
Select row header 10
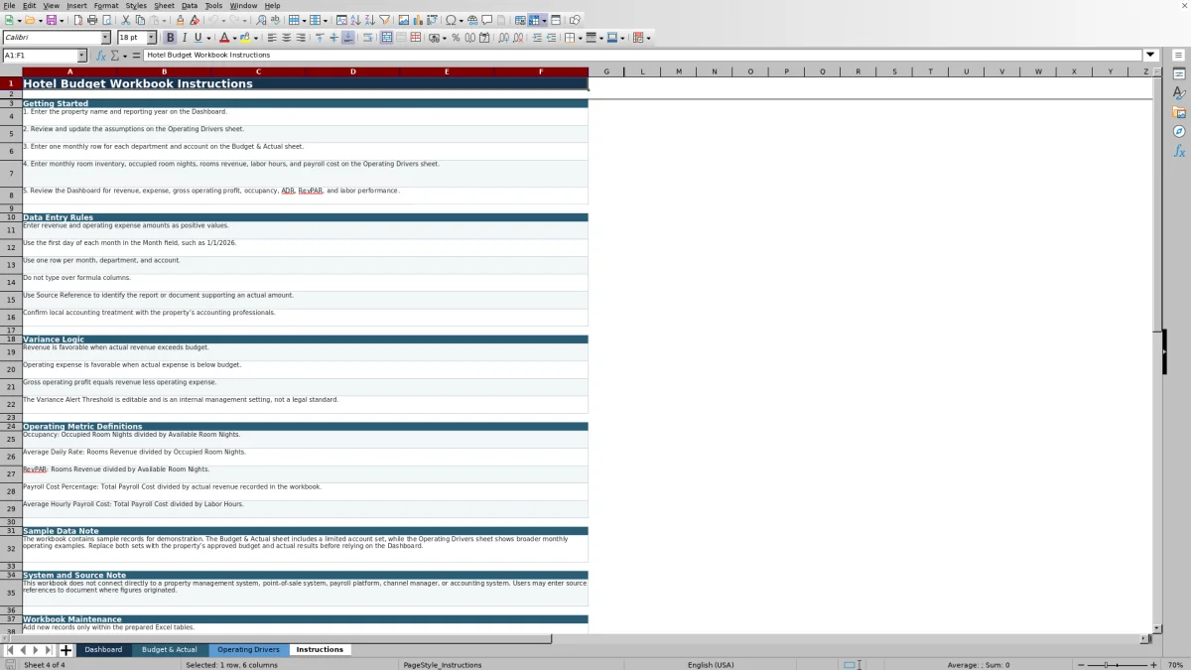(x=11, y=216)
